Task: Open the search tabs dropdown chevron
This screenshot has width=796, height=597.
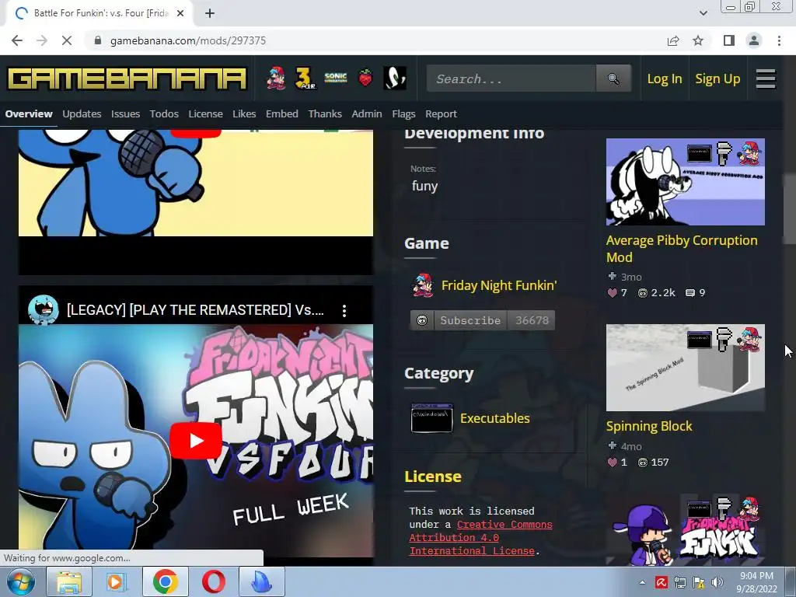Action: click(703, 13)
